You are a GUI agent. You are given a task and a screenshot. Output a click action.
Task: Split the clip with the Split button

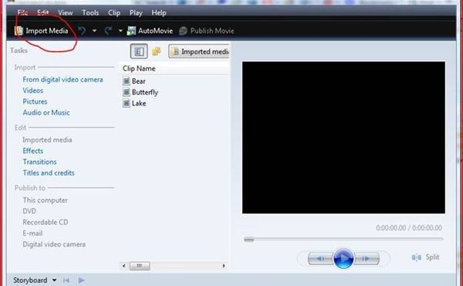click(x=425, y=257)
